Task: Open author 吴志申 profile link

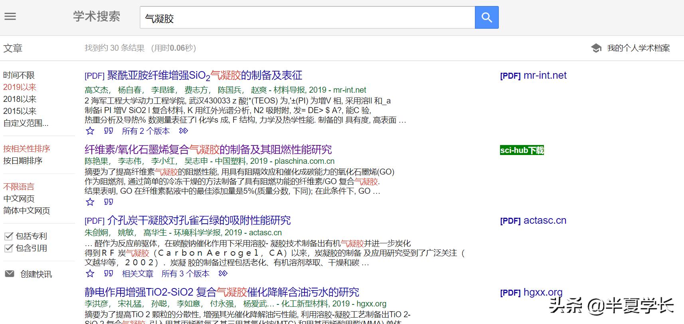Action: [x=196, y=161]
